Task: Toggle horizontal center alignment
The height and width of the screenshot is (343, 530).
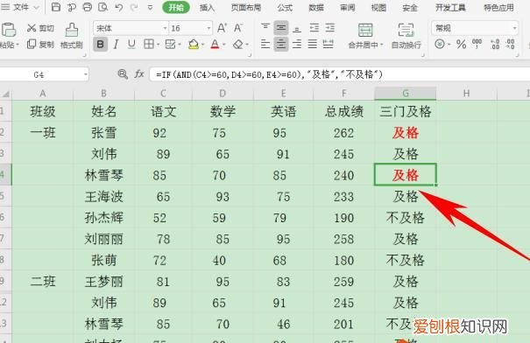Action: click(x=281, y=45)
